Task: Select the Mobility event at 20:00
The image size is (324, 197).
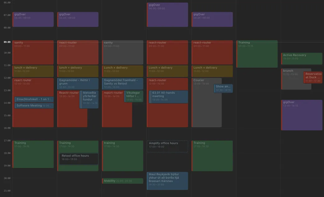Action: 123,180
